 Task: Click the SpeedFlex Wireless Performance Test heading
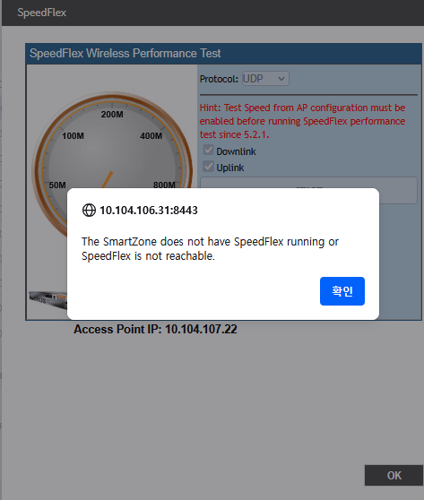click(125, 53)
